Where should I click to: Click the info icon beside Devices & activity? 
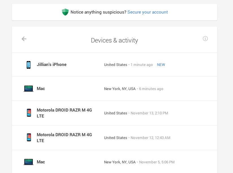[x=205, y=39]
